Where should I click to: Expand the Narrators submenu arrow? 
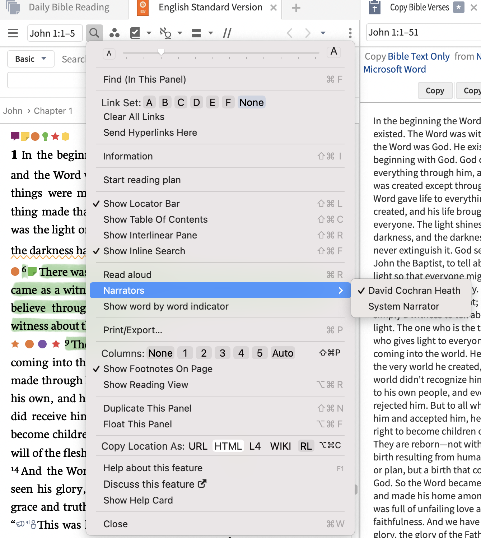[x=341, y=291]
